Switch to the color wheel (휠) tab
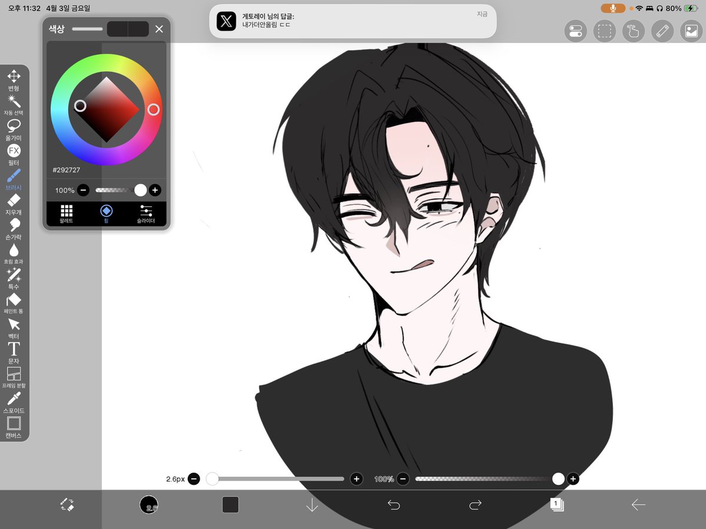 pyautogui.click(x=106, y=214)
